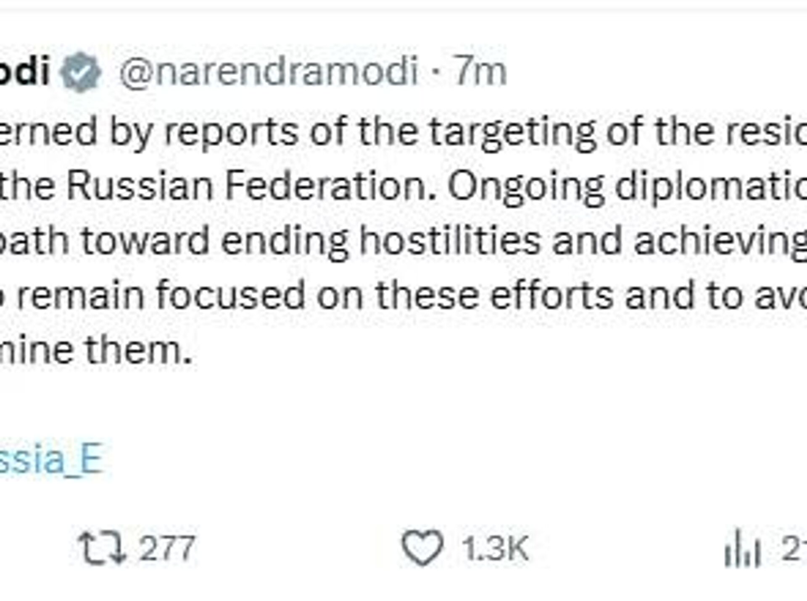Click the partially visible views count number
This screenshot has height=601, width=807.
pyautogui.click(x=794, y=548)
